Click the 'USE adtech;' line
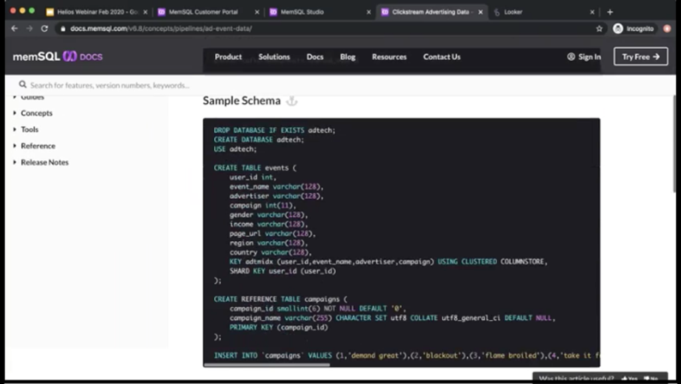681x384 pixels. pos(235,149)
